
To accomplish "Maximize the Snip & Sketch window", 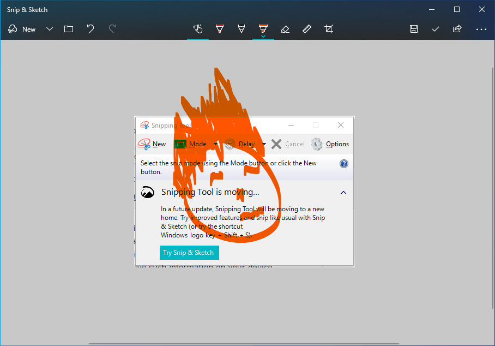I will 456,9.
